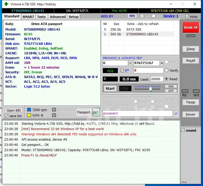Click the small F button beside password
The width and height of the screenshot is (203, 186).
pyautogui.click(x=176, y=114)
